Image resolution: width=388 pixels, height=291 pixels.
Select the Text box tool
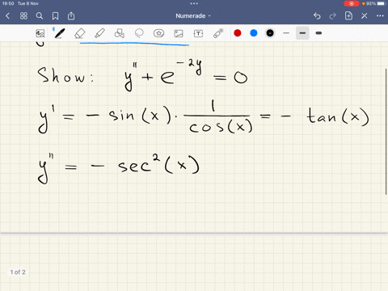[198, 33]
